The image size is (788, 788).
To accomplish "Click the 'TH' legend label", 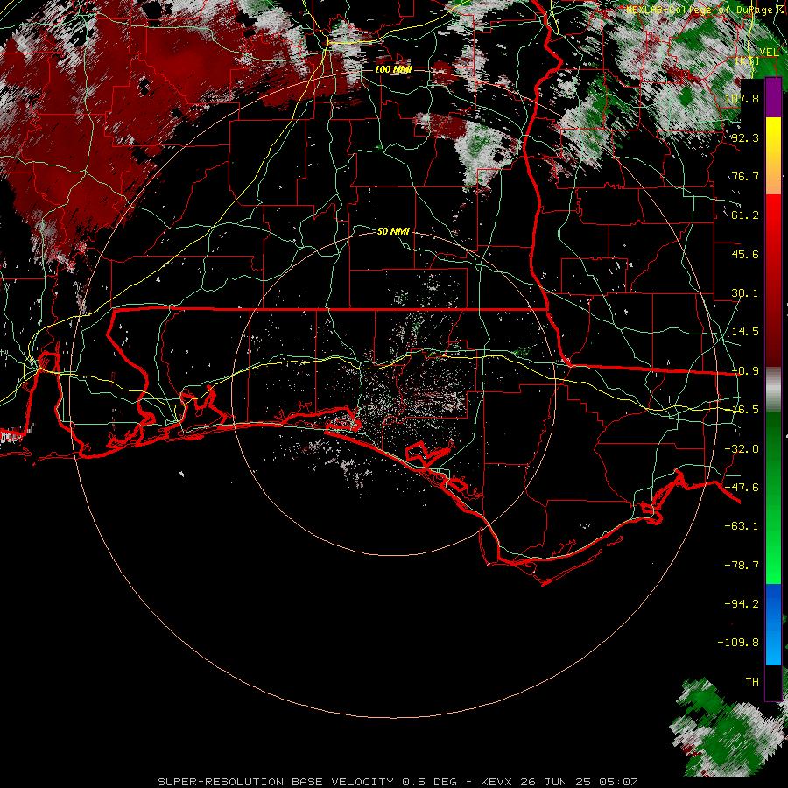I will point(752,682).
